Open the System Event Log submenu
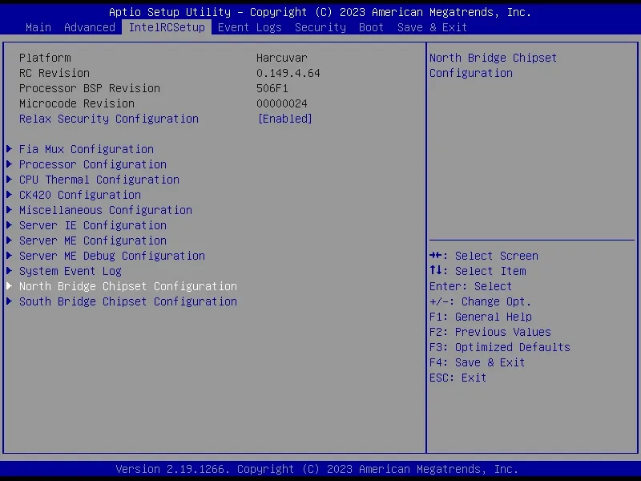The width and height of the screenshot is (641, 481). [x=71, y=271]
